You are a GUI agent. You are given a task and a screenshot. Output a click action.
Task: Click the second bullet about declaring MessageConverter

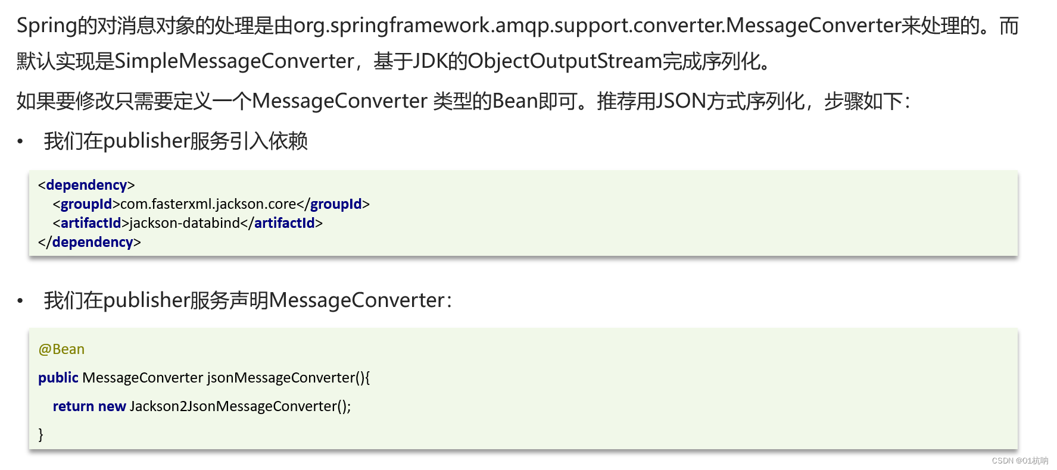pyautogui.click(x=248, y=300)
